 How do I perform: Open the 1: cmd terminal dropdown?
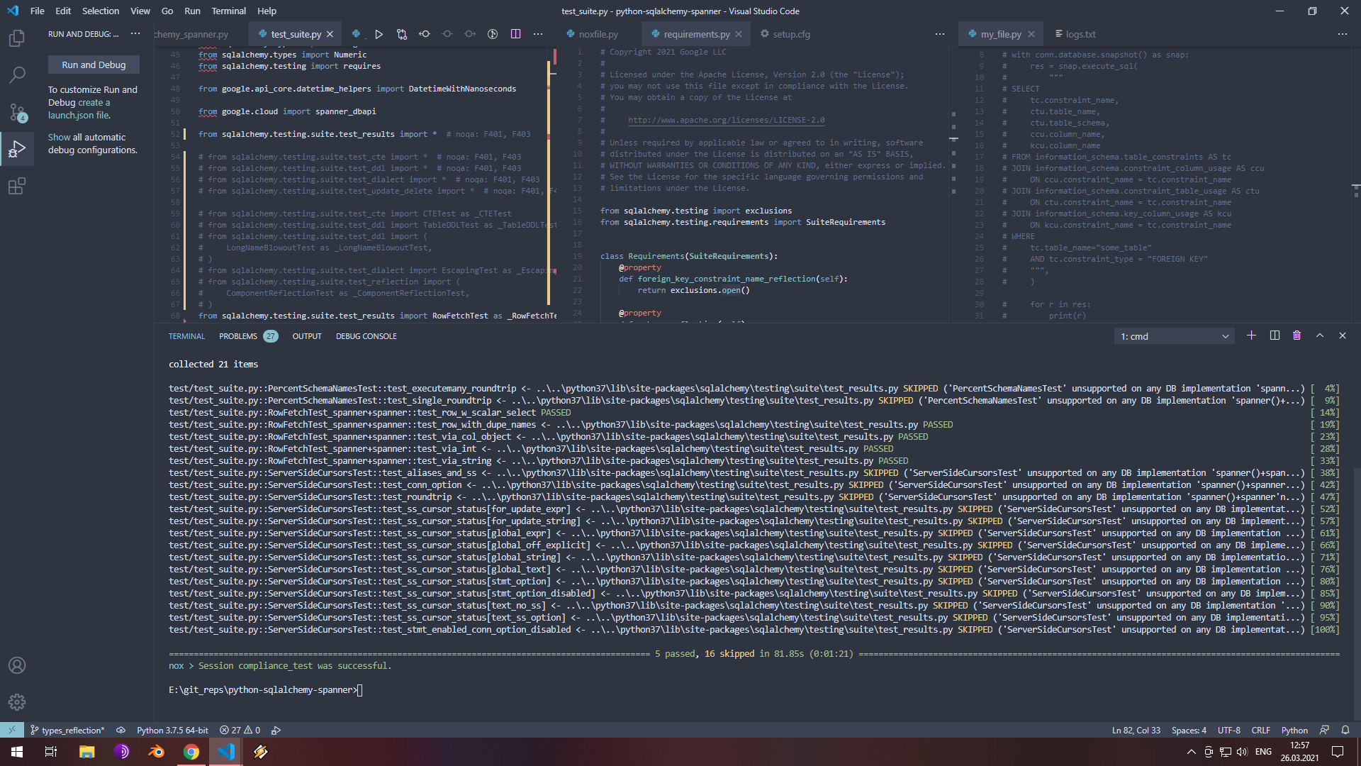(x=1174, y=336)
